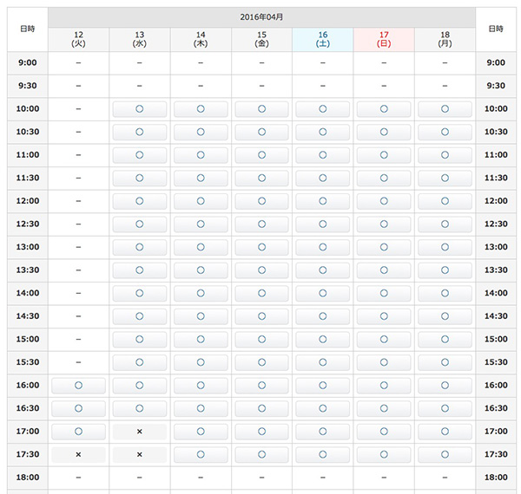Choose the 12:00 slot on Saturday 16
521x494 pixels.
(323, 200)
